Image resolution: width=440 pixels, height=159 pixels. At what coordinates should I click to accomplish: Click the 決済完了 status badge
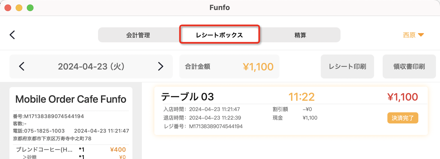tap(403, 118)
